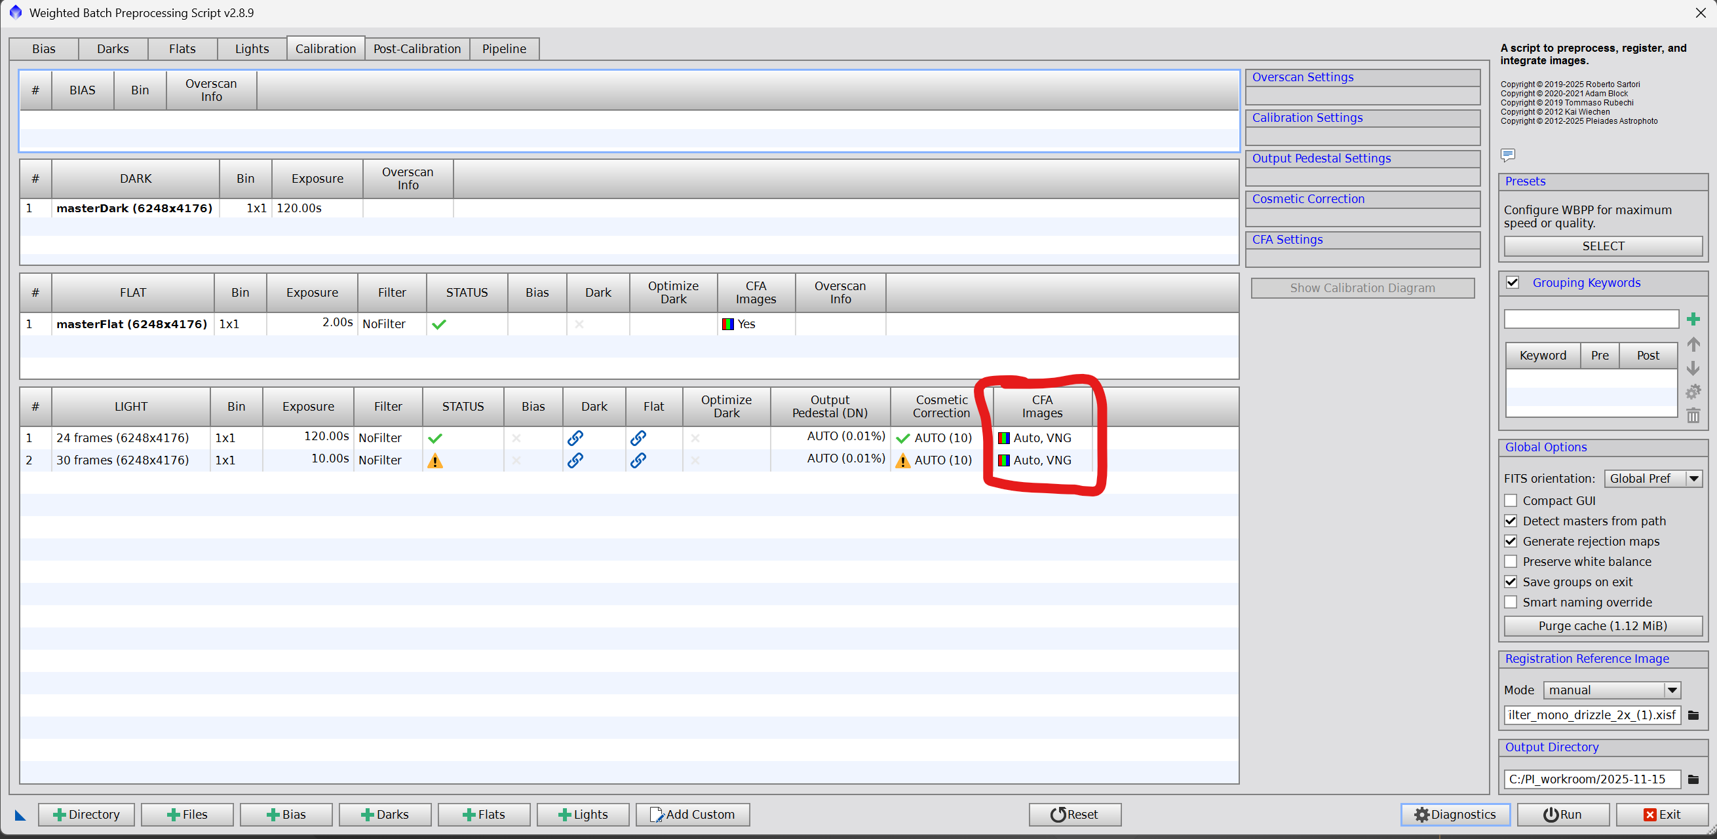Browse for the registration reference image file

pos(1693,715)
